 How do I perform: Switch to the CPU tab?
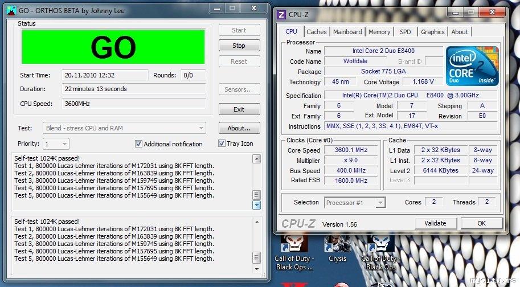click(291, 31)
